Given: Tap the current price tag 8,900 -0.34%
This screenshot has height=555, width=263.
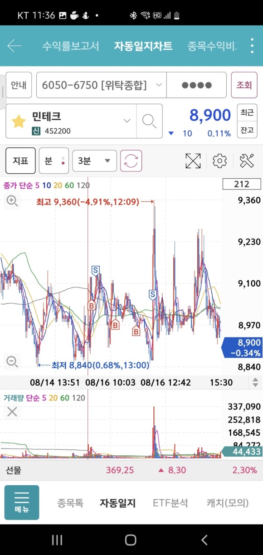Looking at the screenshot, I should point(242,347).
